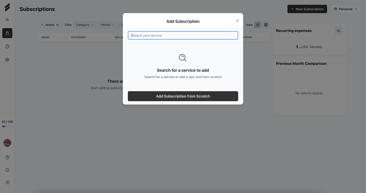The image size is (366, 193).
Task: Focus the Search your service field
Action: pos(183,35)
